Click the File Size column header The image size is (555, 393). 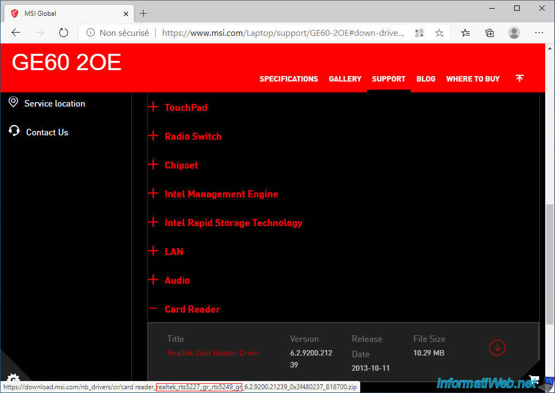point(429,339)
